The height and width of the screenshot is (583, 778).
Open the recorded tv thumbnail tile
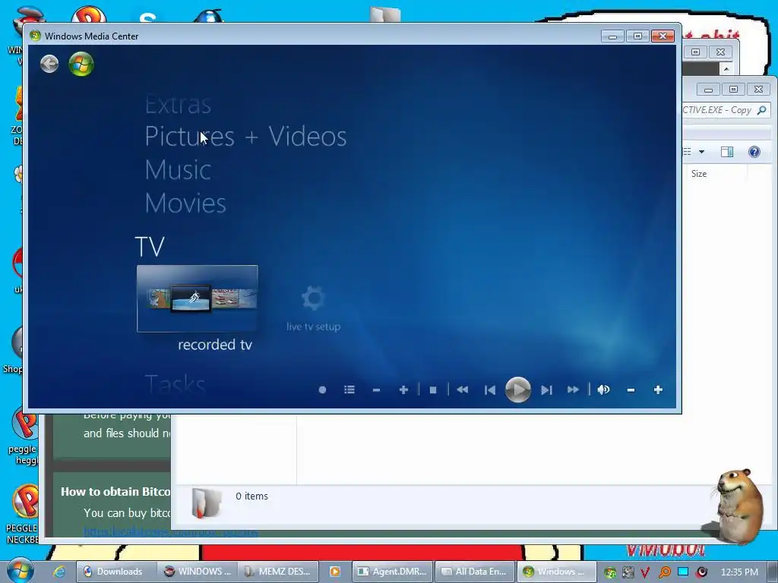[197, 298]
